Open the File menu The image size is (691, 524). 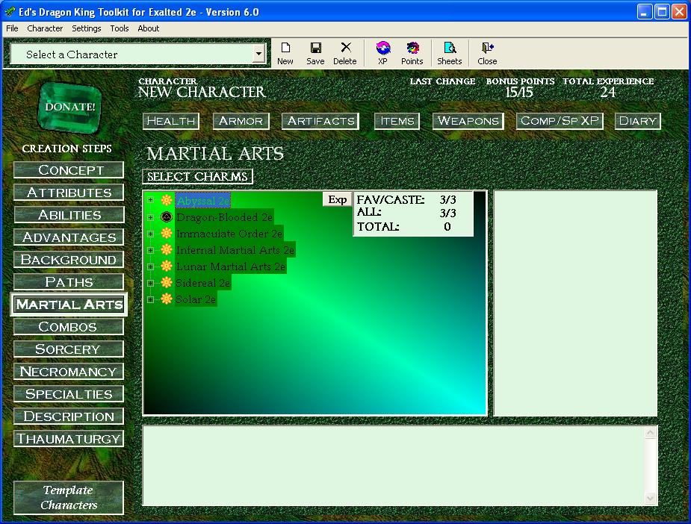tap(12, 28)
